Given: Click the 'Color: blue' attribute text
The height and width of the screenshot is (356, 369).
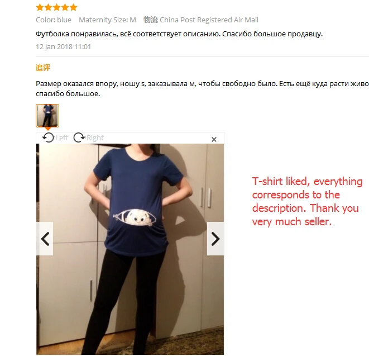Looking at the screenshot, I should tap(54, 20).
